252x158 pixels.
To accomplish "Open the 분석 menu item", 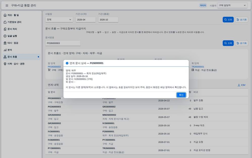I will coord(21,50).
